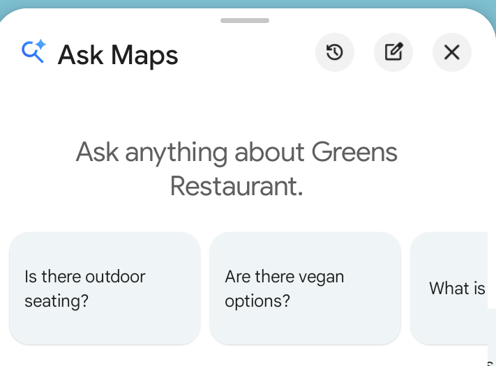Click the "Ask Maps" title text
This screenshot has width=496, height=366.
click(118, 55)
